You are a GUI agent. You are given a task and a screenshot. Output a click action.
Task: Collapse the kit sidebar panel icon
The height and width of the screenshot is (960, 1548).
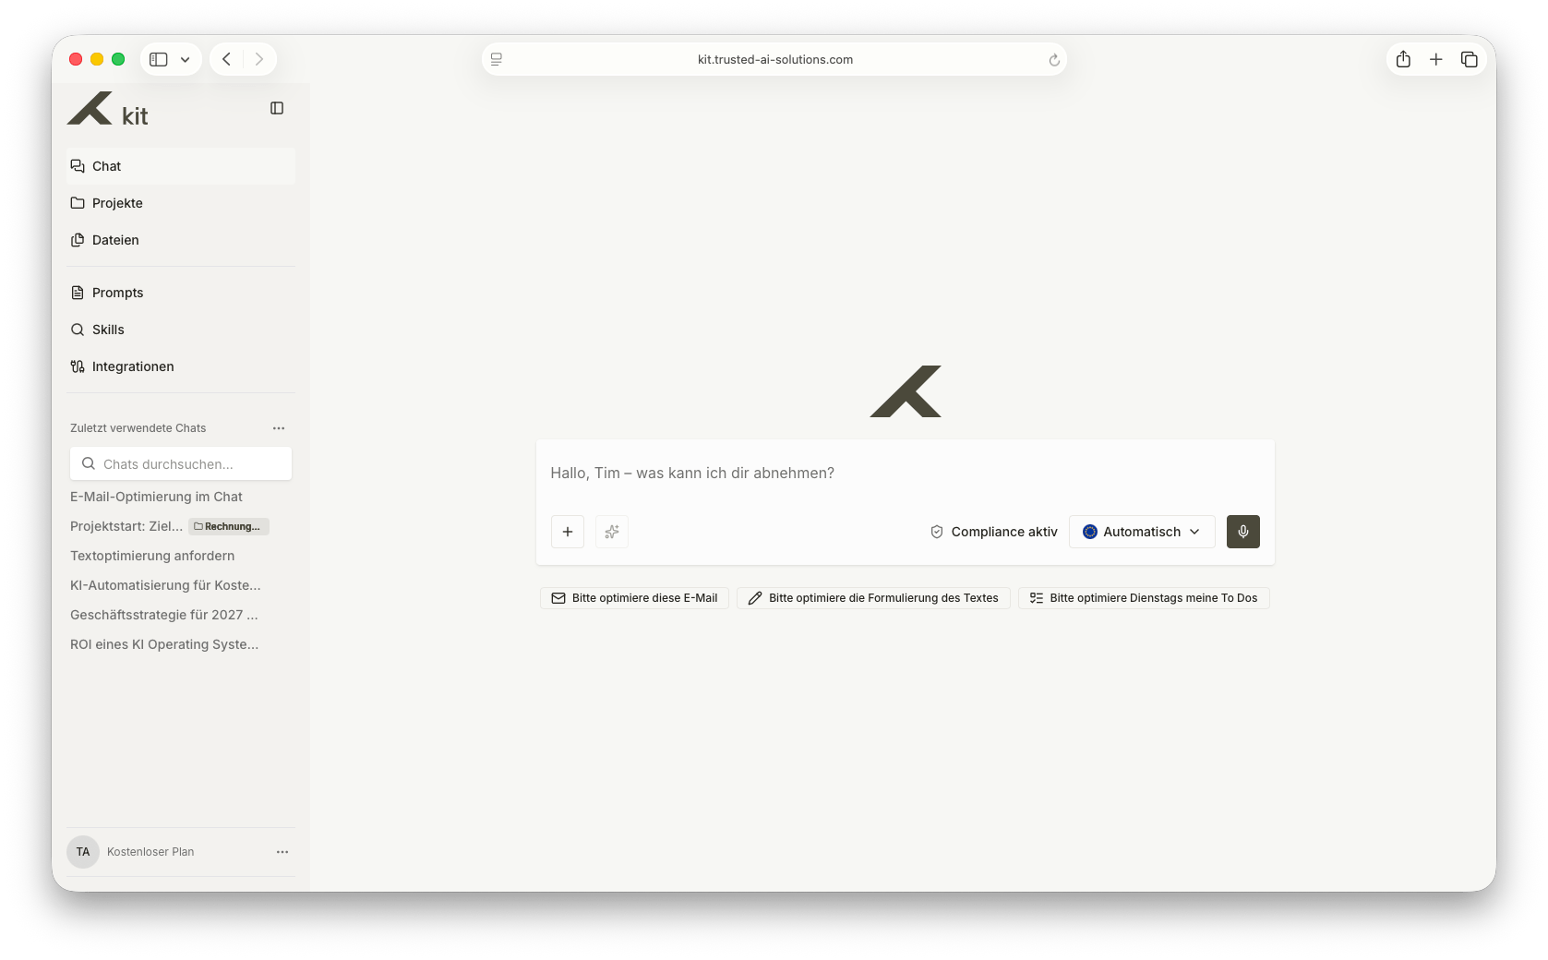(277, 108)
